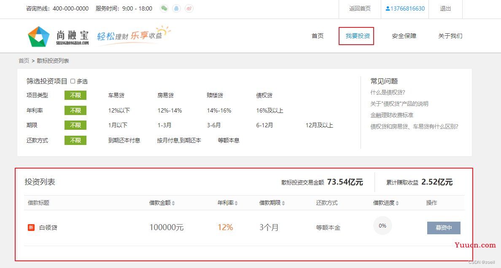The image size is (501, 268).
Task: Click the WeChat icon in top bar
Action: 164,8
